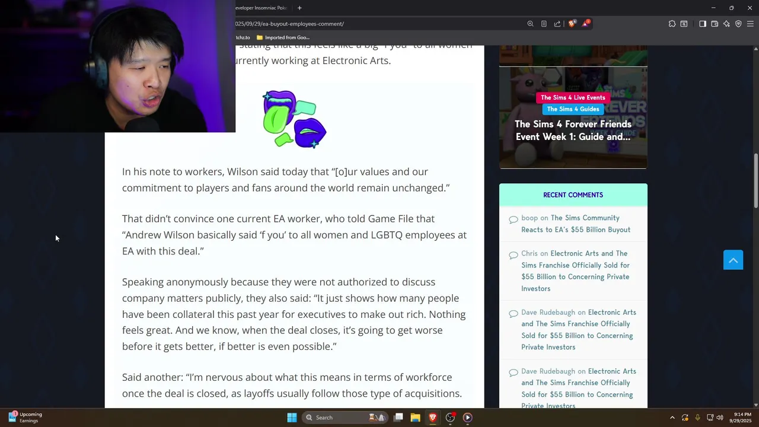Image resolution: width=759 pixels, height=427 pixels.
Task: Click The Sims 4 Live Events tag
Action: pos(573,97)
